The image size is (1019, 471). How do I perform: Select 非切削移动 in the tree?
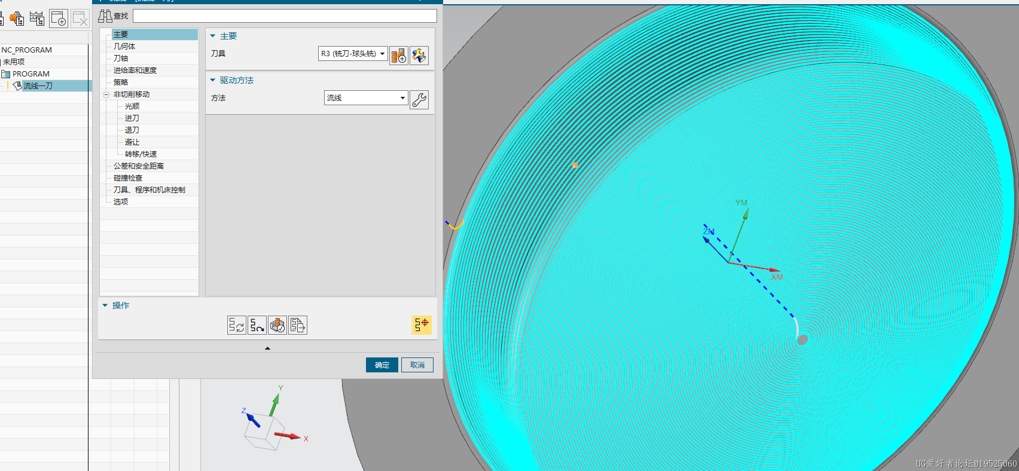click(x=132, y=94)
